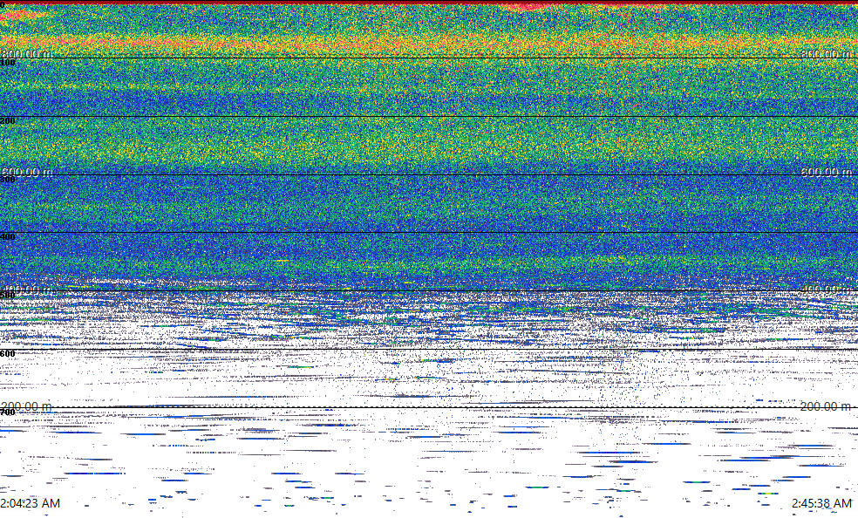Click the 0 depth axis label

3,5
